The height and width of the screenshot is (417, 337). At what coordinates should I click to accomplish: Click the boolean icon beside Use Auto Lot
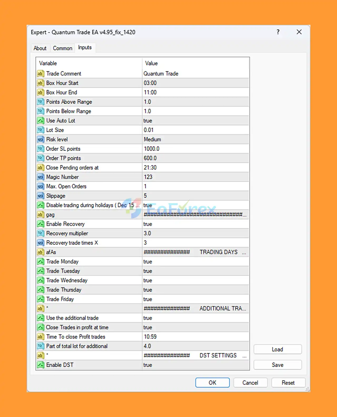tap(40, 121)
